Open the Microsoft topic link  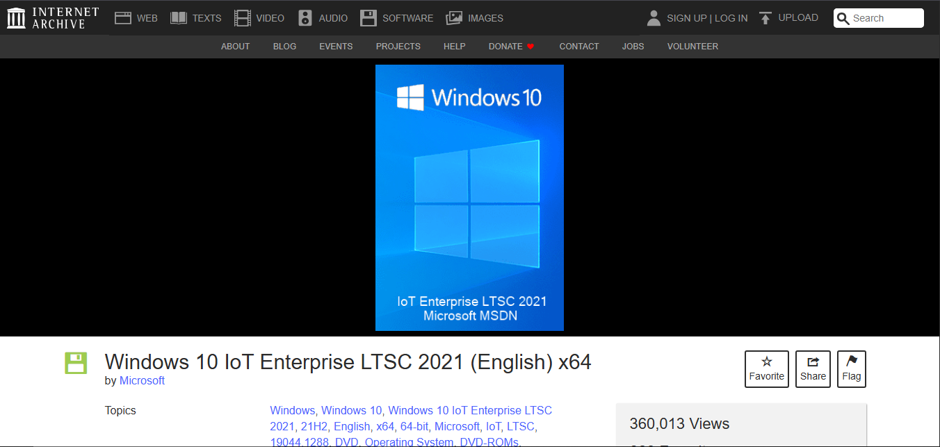(457, 426)
